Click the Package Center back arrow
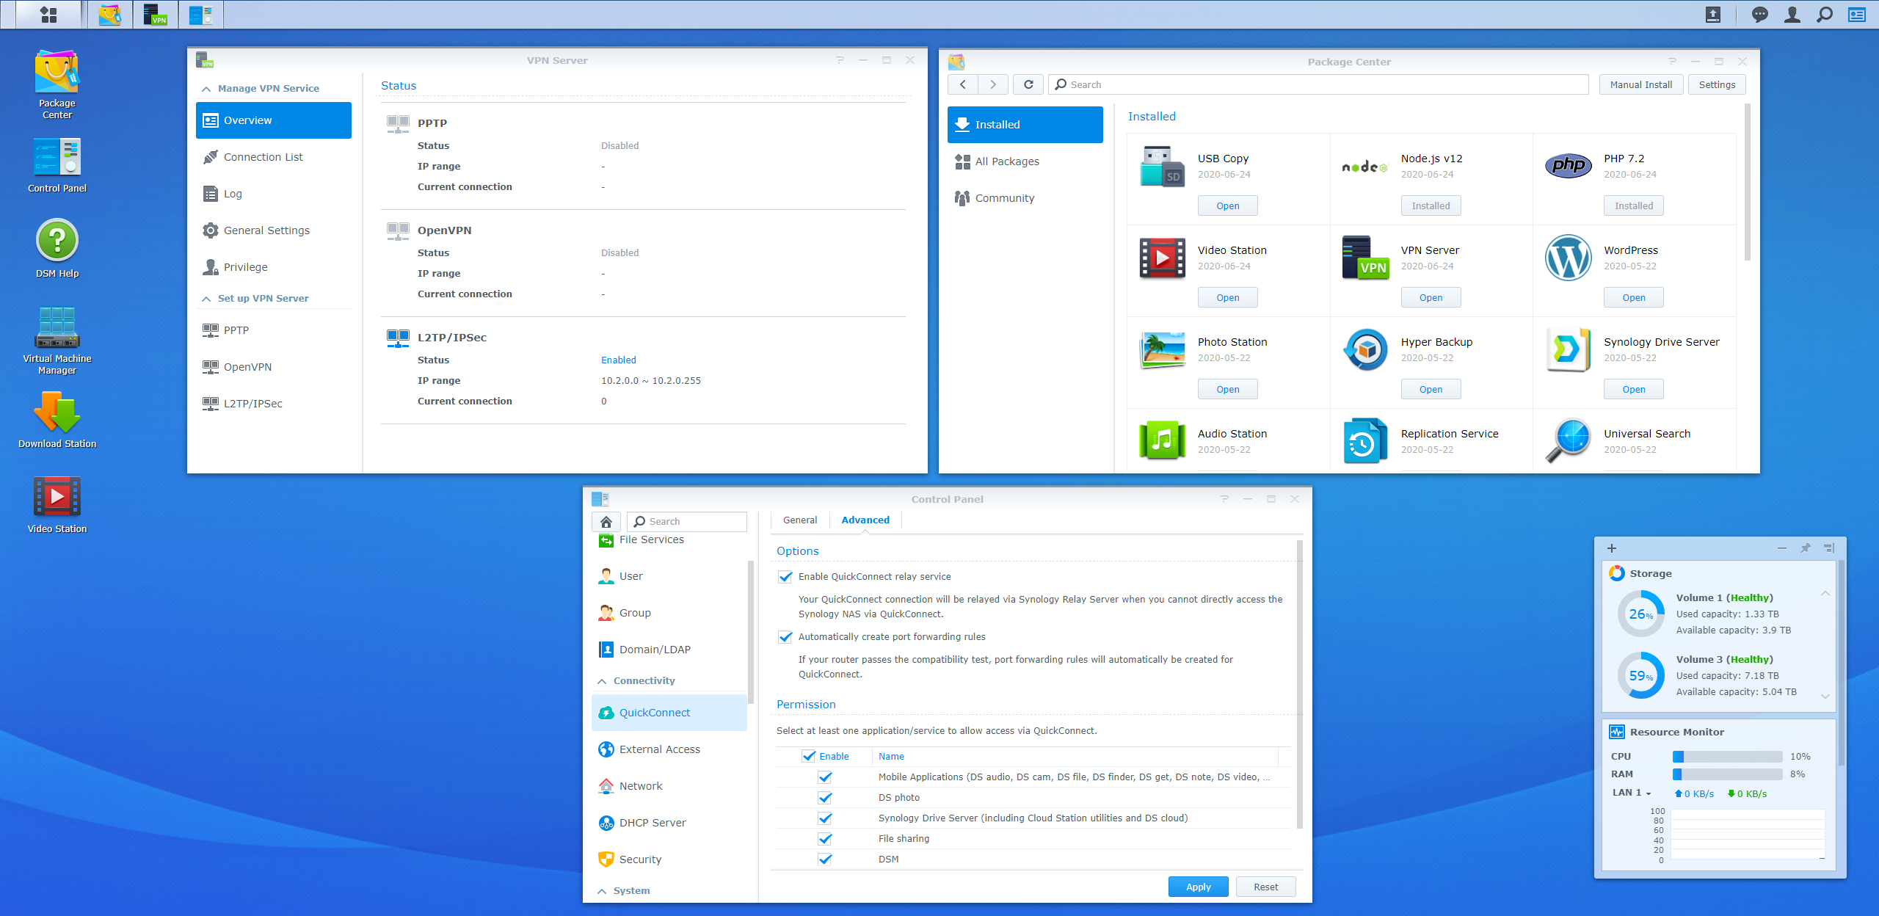This screenshot has width=1879, height=916. pyautogui.click(x=962, y=84)
